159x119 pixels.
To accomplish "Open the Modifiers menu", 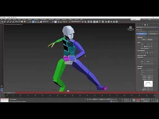I will tap(29, 20).
